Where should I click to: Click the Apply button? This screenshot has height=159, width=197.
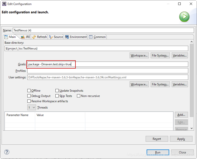point(181,139)
